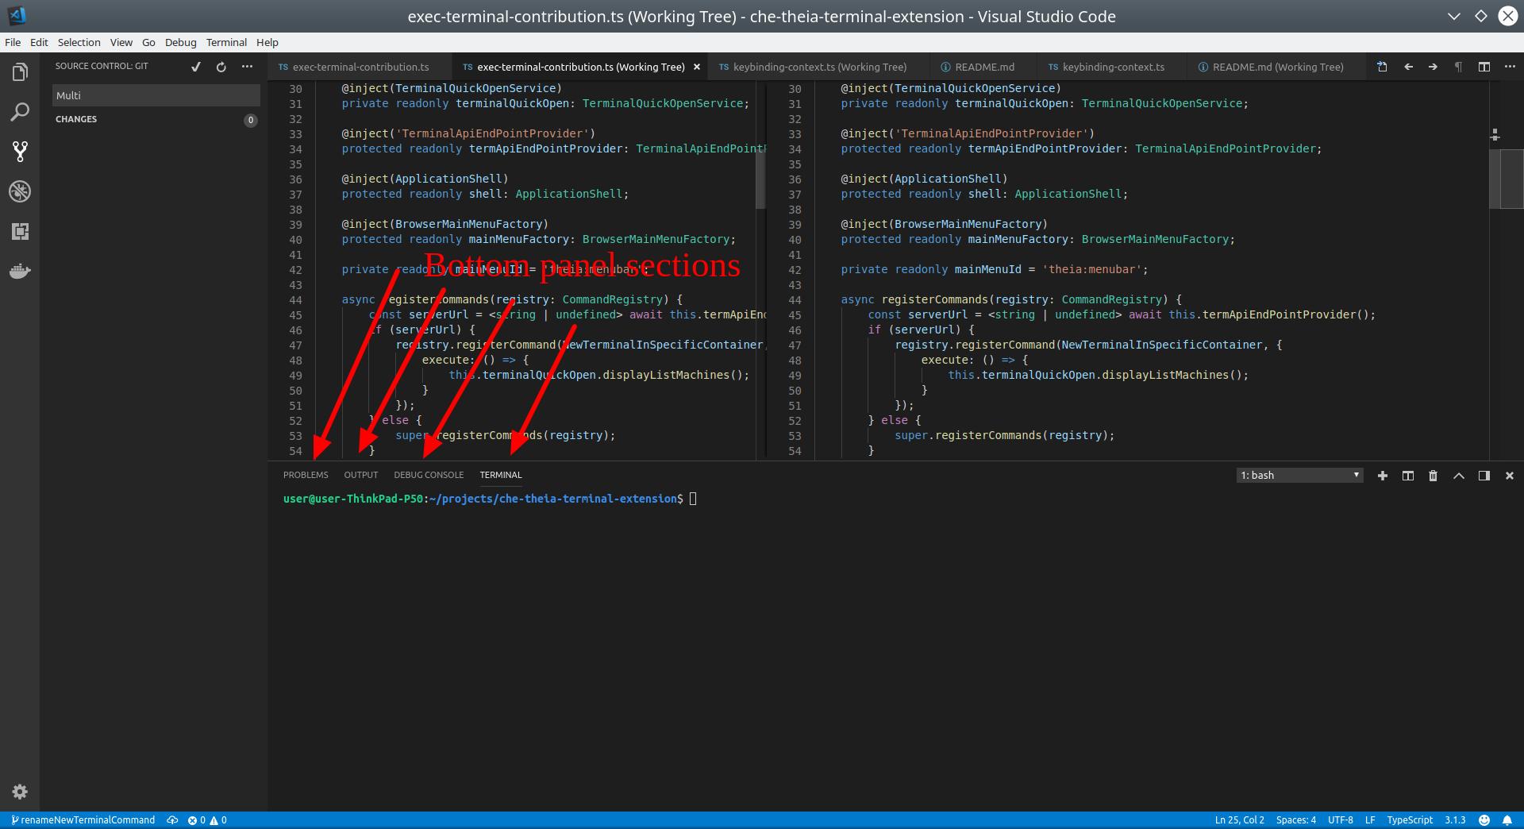Open the 1: bash terminal selector dropdown
Screen dimensions: 1524x829
click(x=1300, y=476)
